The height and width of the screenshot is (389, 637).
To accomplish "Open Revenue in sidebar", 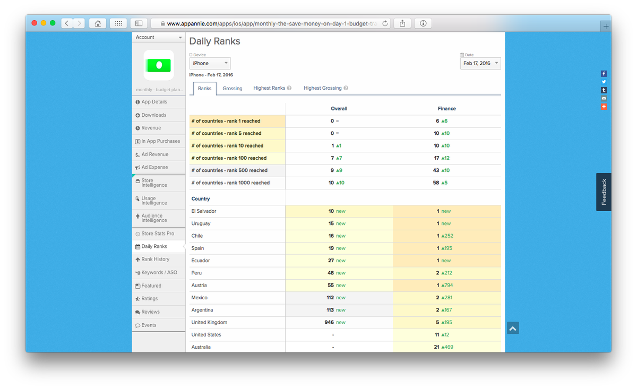I will tap(159, 128).
